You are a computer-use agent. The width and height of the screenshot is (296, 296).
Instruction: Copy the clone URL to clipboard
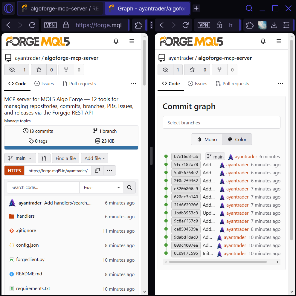pyautogui.click(x=97, y=171)
